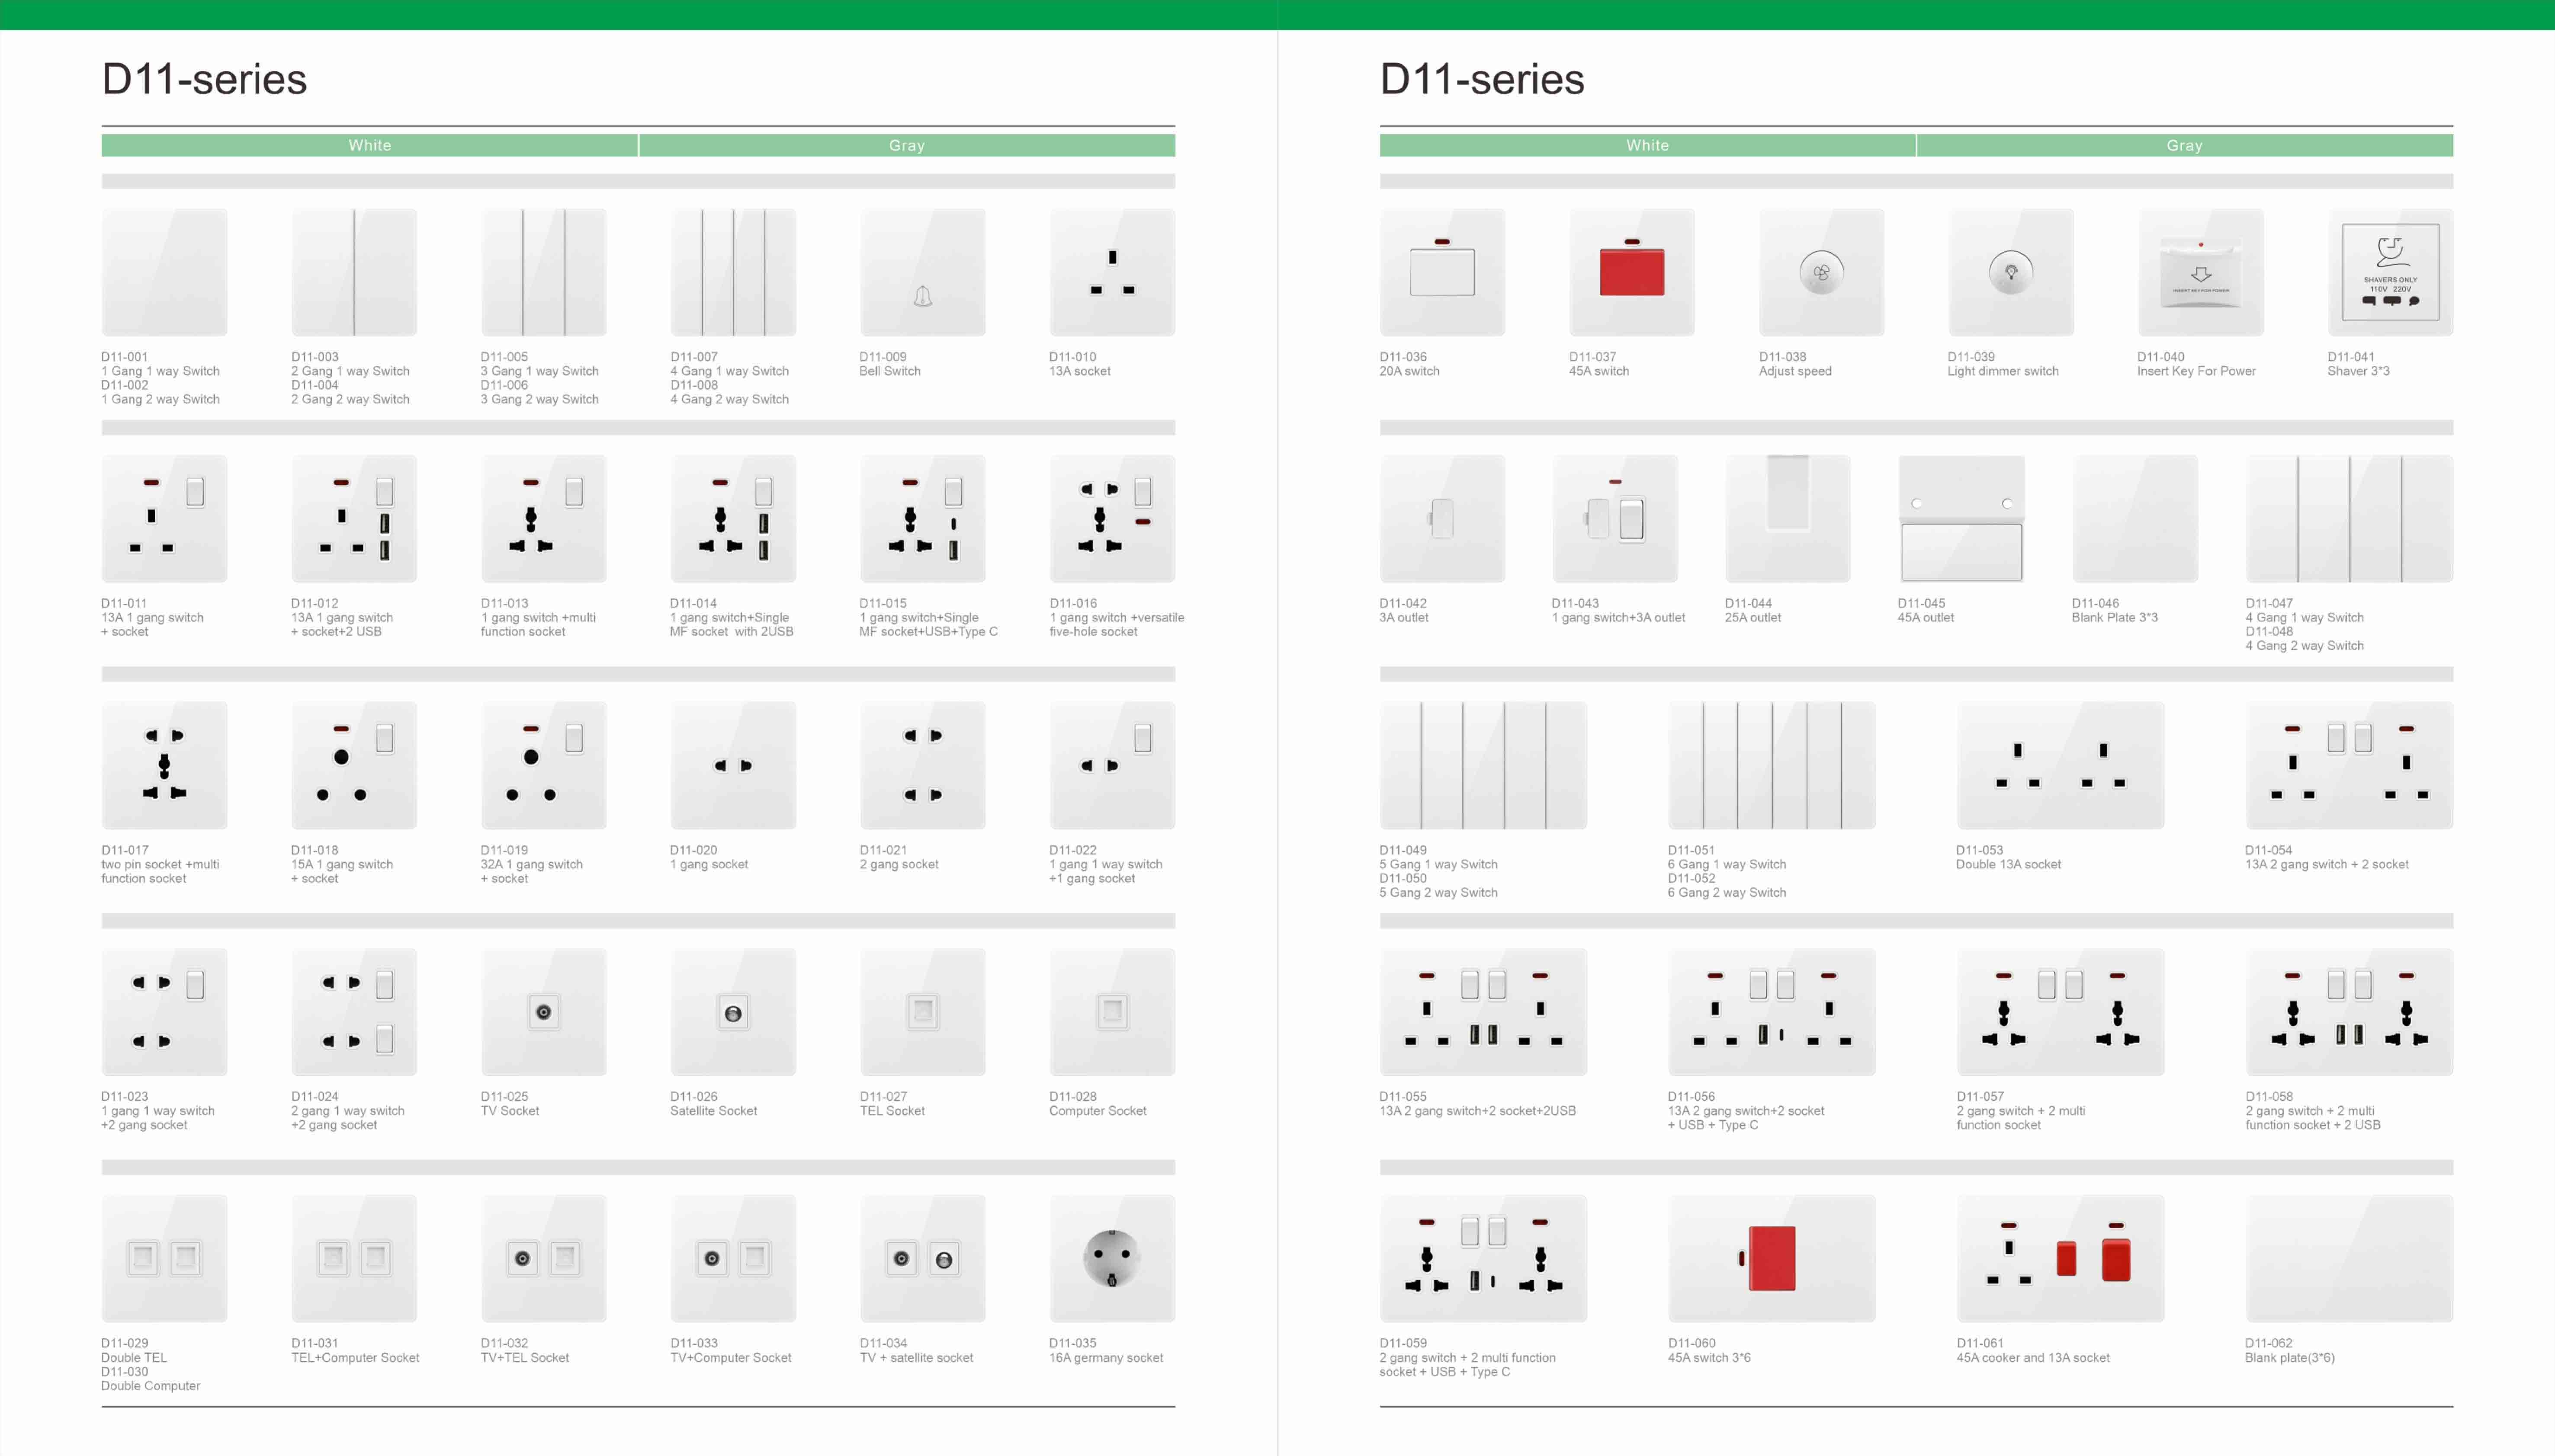Open the D11-015 MF socket USB Type C image
This screenshot has height=1456, width=2555.
[922, 519]
